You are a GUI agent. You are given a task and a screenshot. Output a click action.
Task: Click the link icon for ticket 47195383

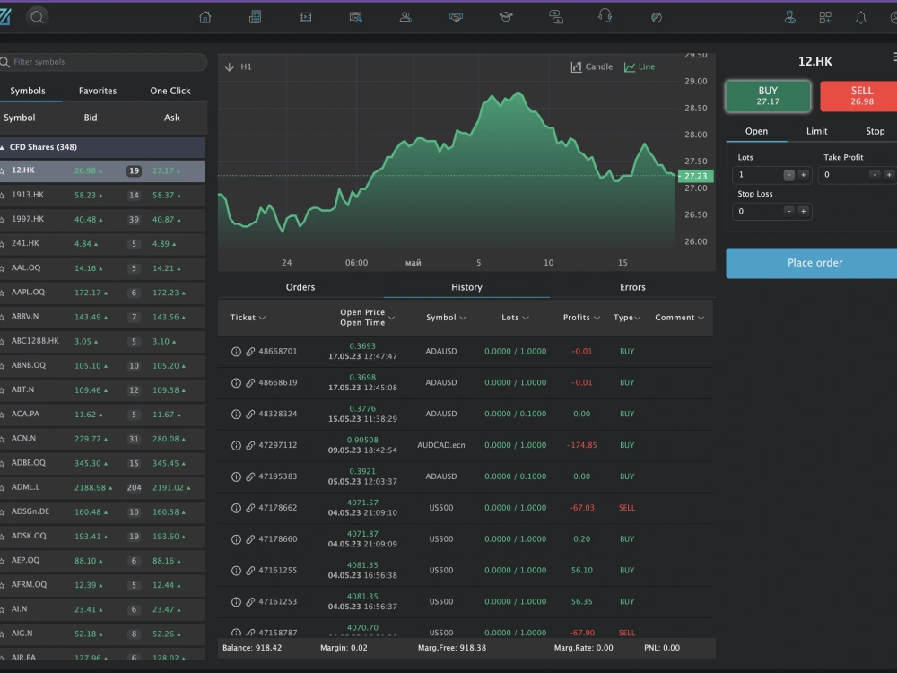point(250,476)
